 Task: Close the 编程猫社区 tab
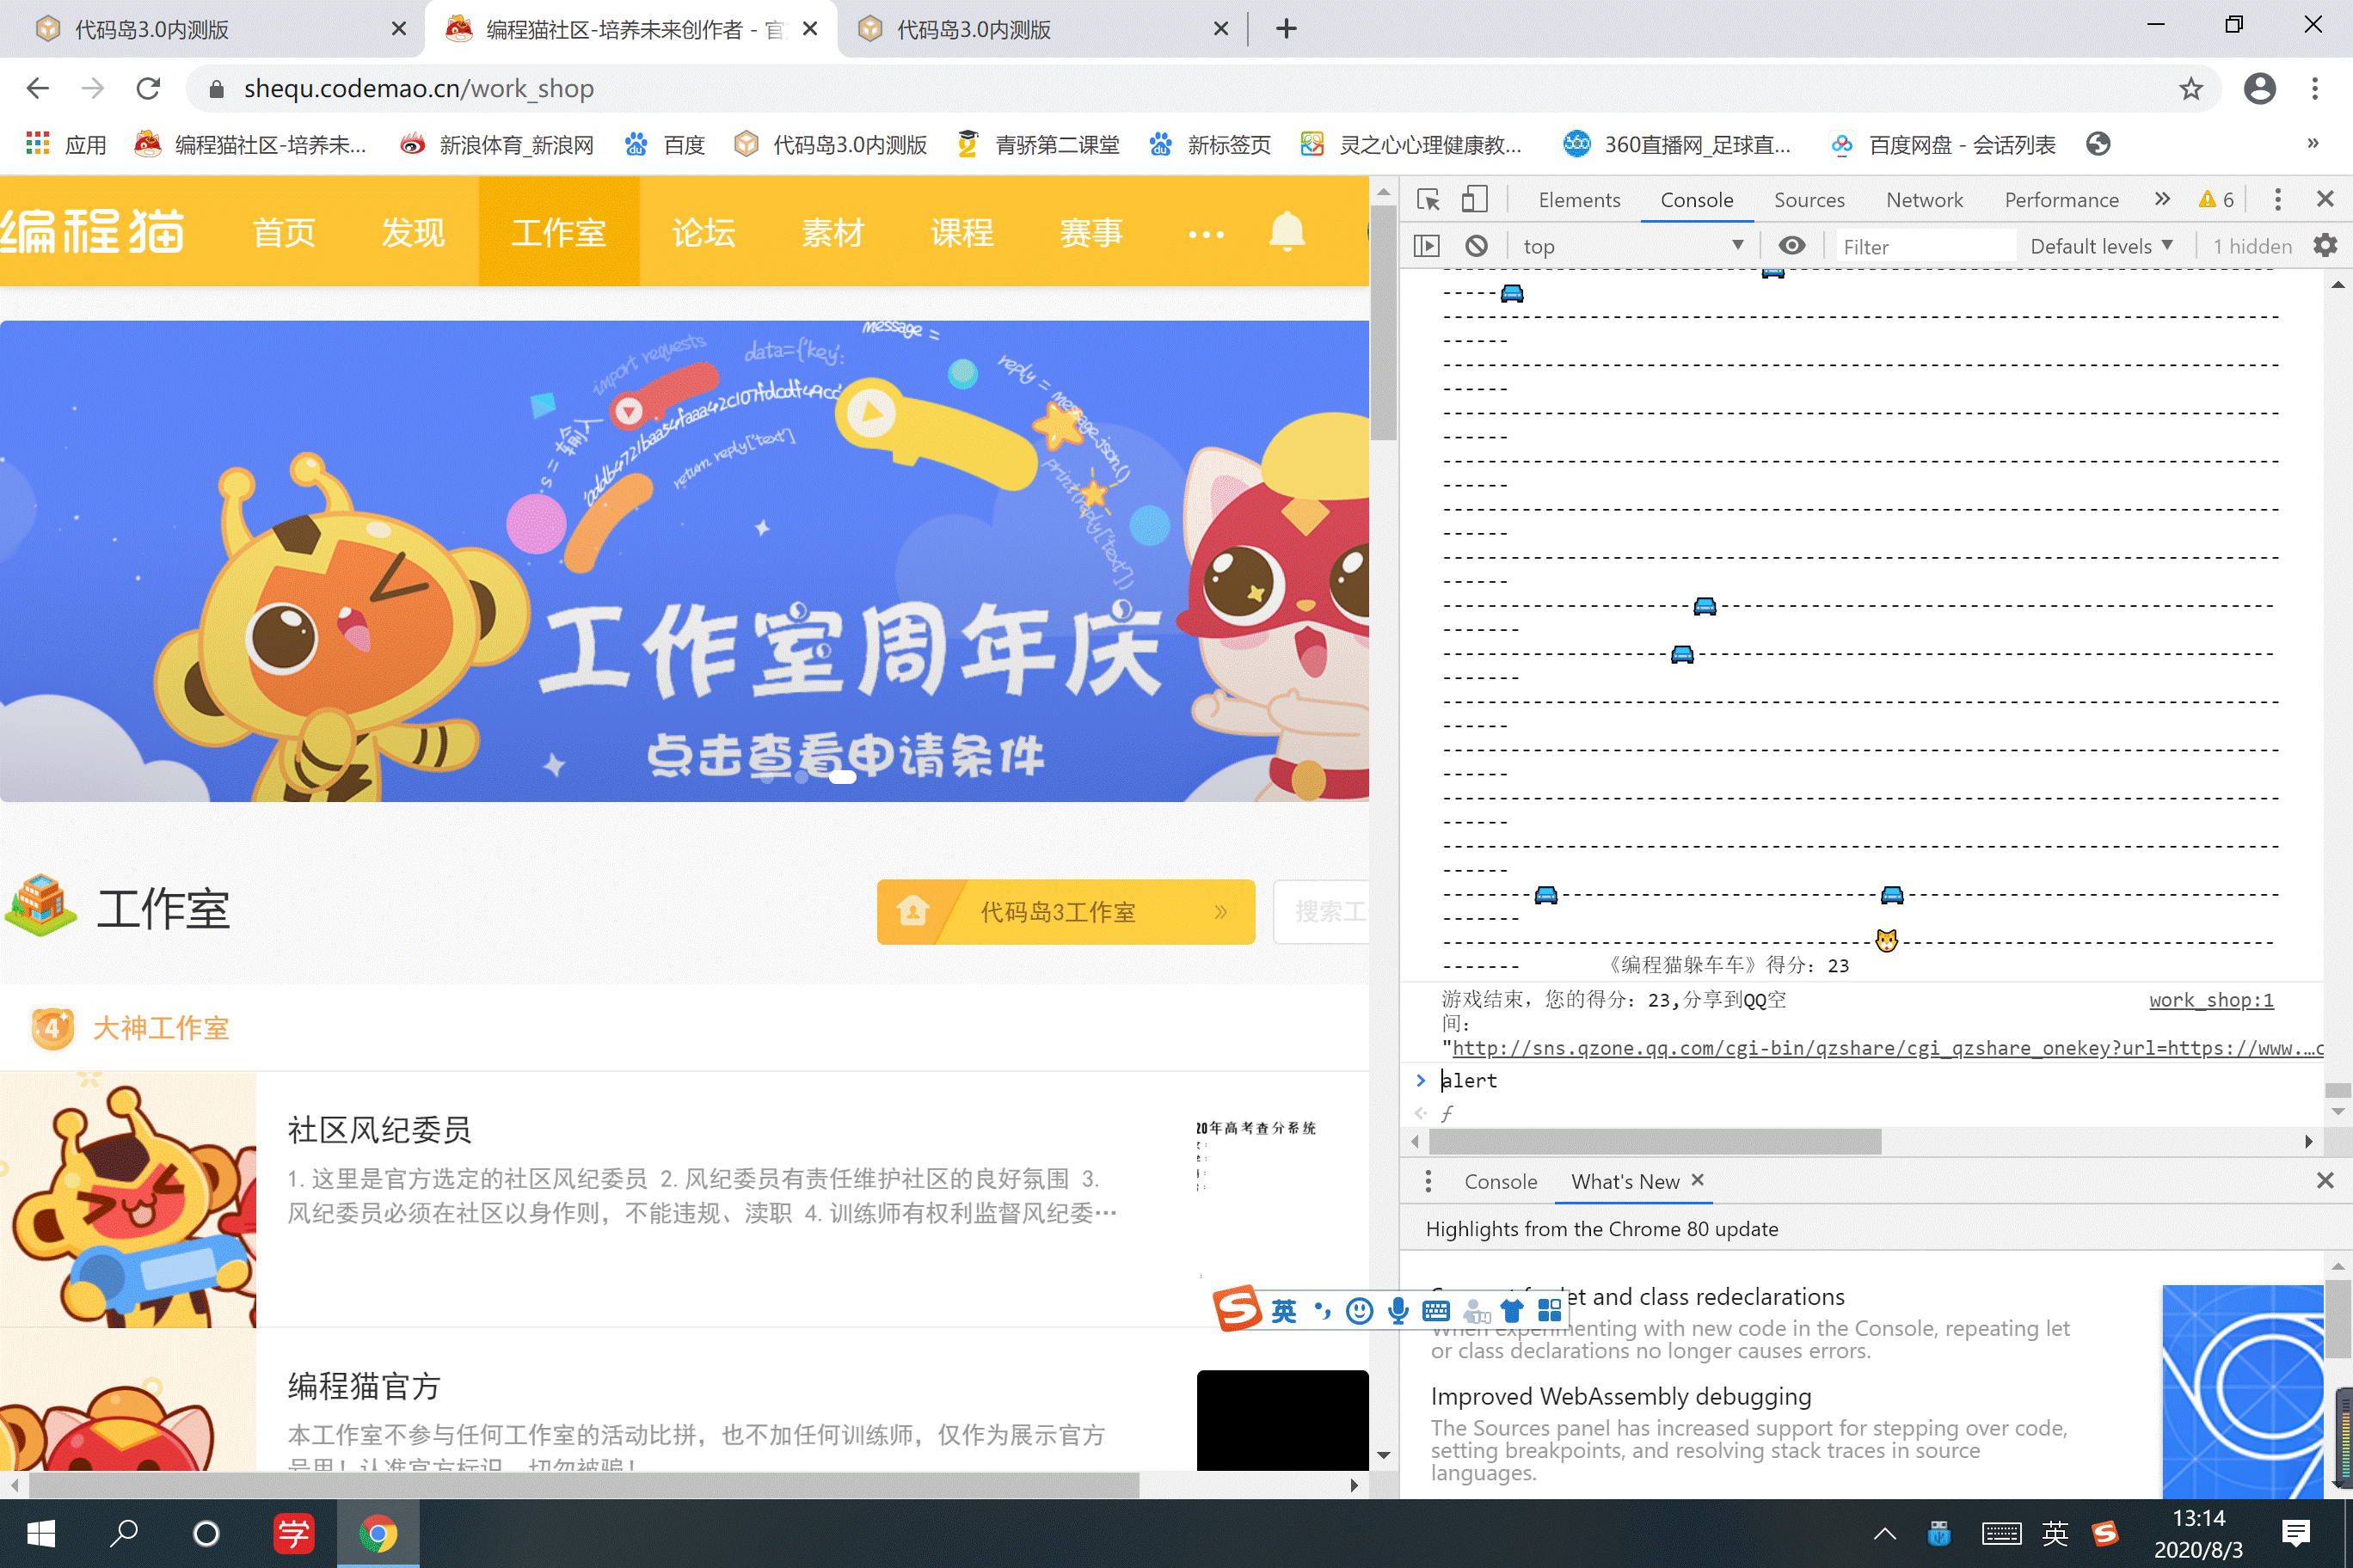tap(810, 29)
